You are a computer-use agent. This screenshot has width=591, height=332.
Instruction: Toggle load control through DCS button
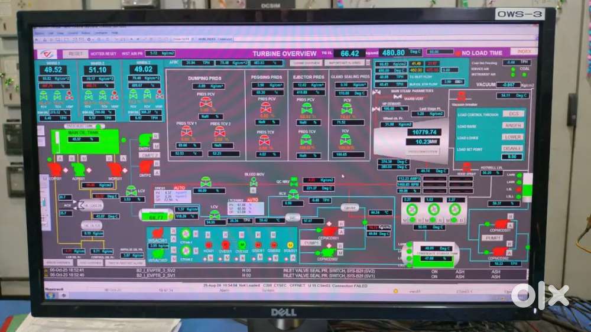[x=513, y=114]
